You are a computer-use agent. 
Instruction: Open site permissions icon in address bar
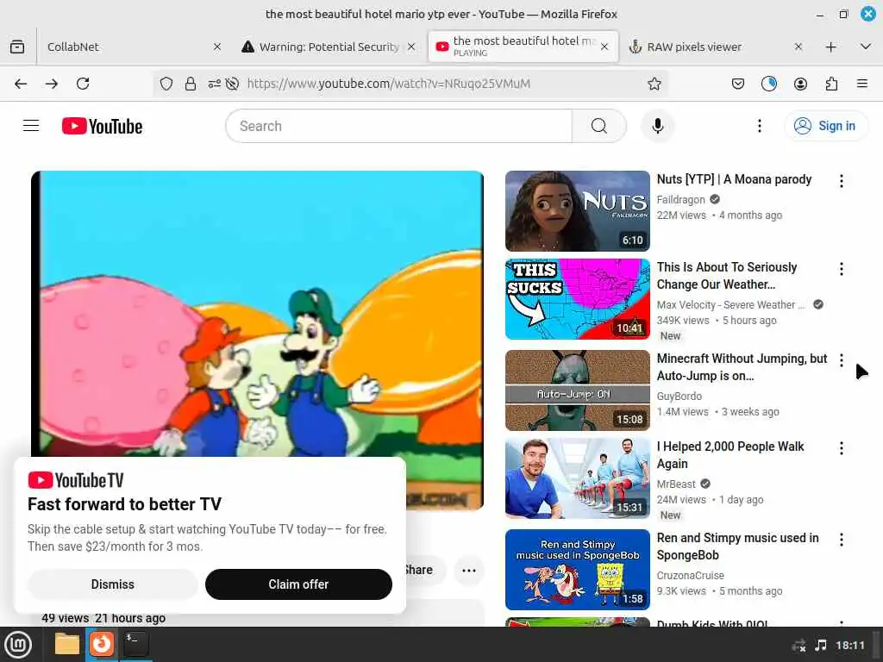[214, 84]
